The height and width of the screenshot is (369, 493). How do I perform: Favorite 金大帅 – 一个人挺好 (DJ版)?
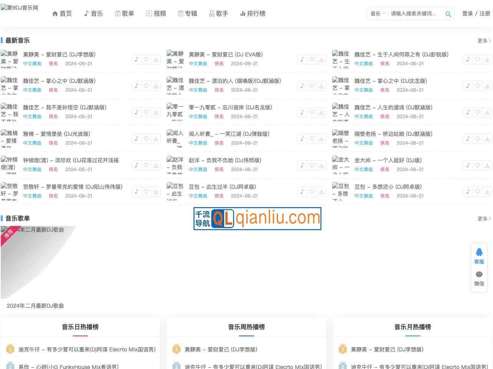(477, 165)
